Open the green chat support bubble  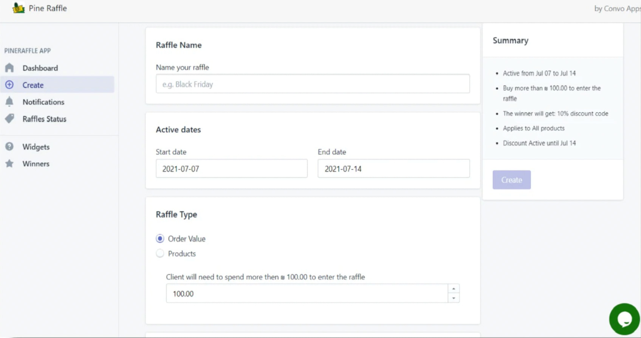click(624, 319)
